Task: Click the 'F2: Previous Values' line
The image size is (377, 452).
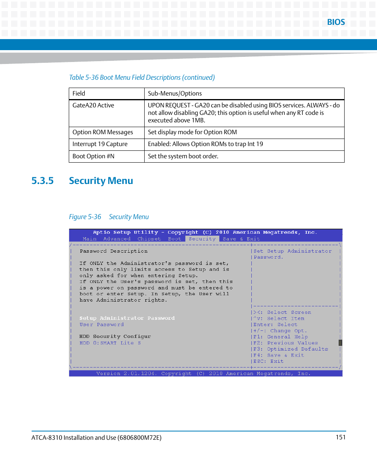Action: pyautogui.click(x=285, y=343)
